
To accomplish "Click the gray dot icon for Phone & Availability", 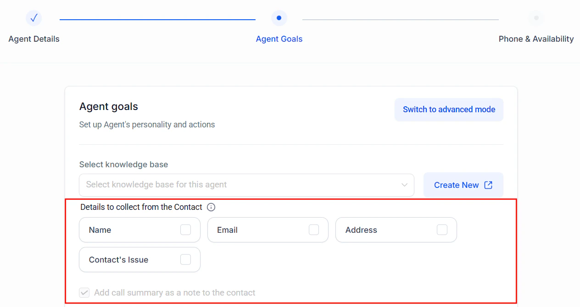I will pyautogui.click(x=536, y=18).
